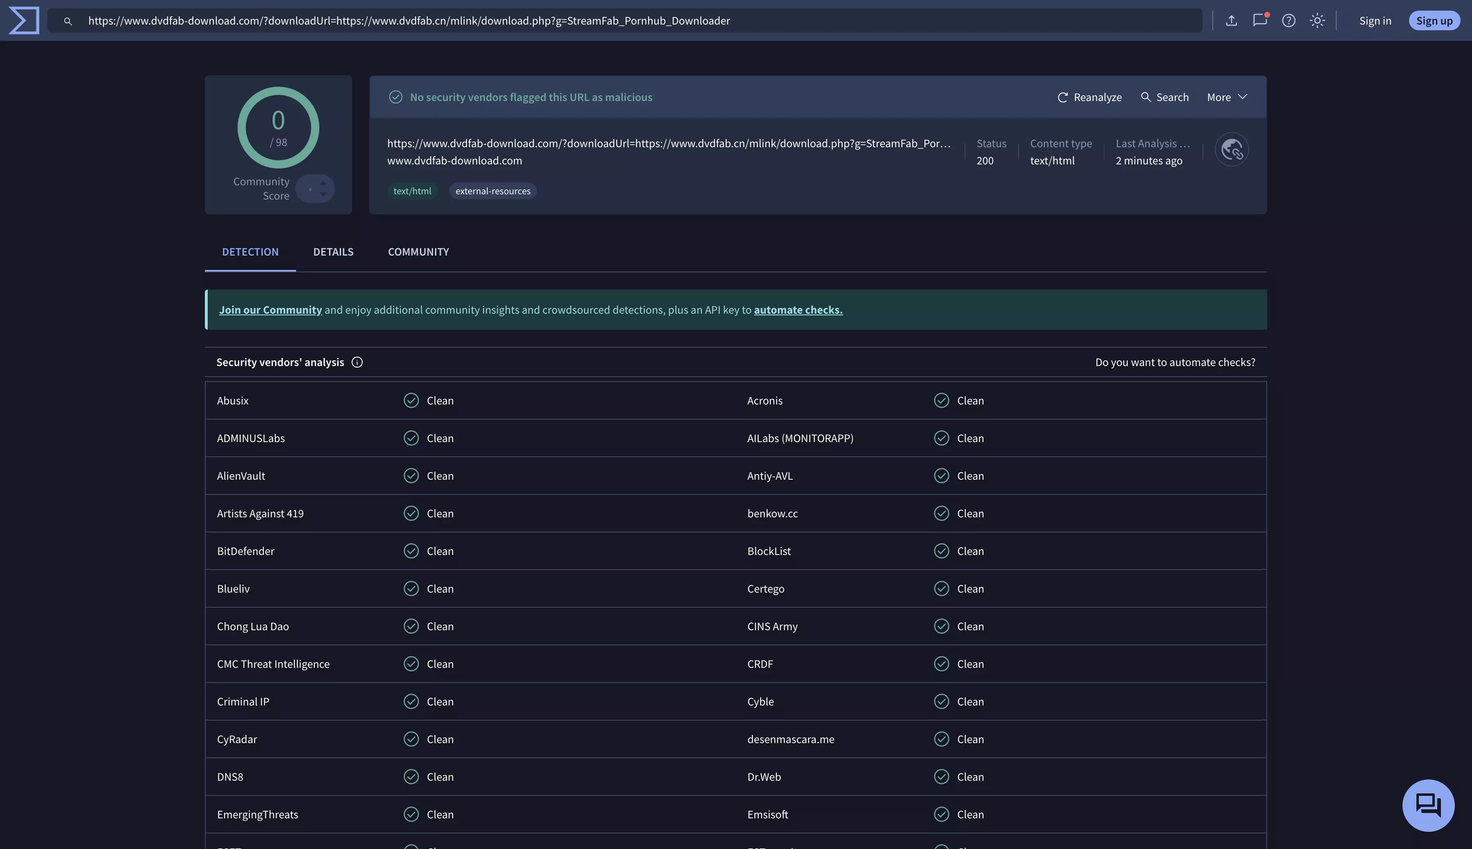
Task: Click the info icon beside Security vendors' analysis
Action: click(x=357, y=362)
